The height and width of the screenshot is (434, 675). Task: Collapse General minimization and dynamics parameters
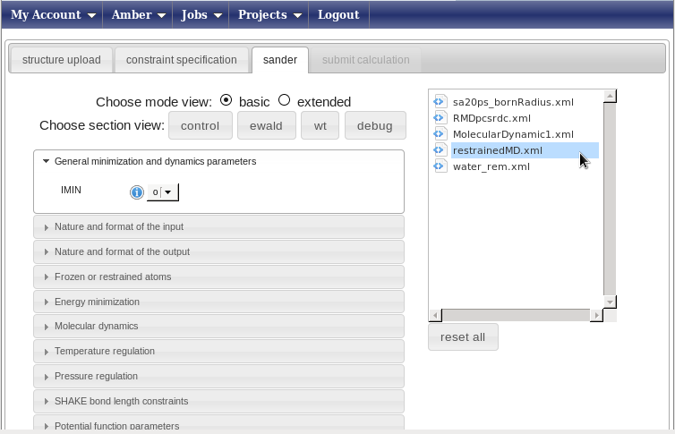[x=218, y=161]
